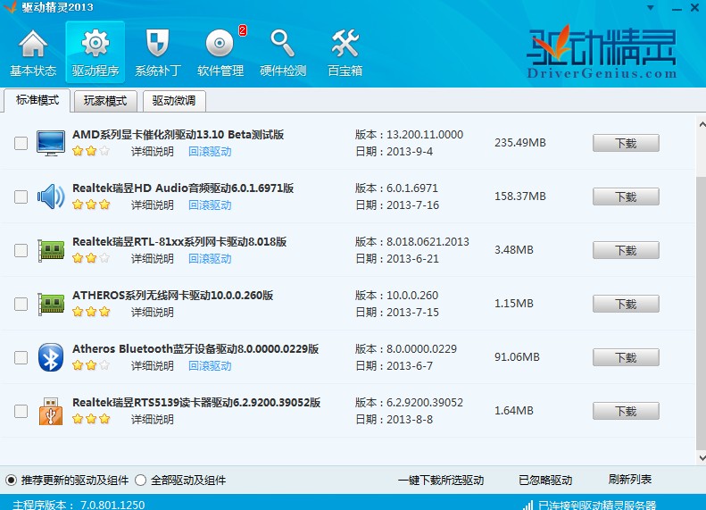Open 回滚驱动 for AMD driver
706x510 pixels.
click(x=210, y=151)
